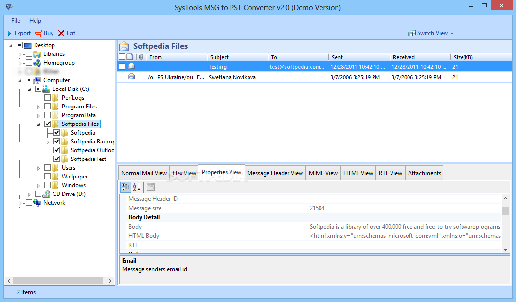This screenshot has width=516, height=302.
Task: Click the Wallpaper folder icon
Action: 55,177
